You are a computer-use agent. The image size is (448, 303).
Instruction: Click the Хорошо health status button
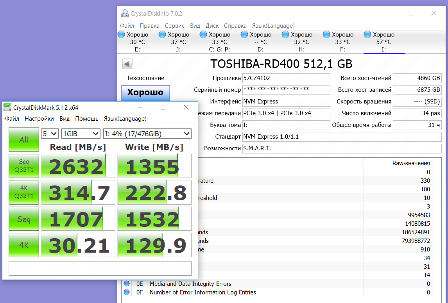145,93
